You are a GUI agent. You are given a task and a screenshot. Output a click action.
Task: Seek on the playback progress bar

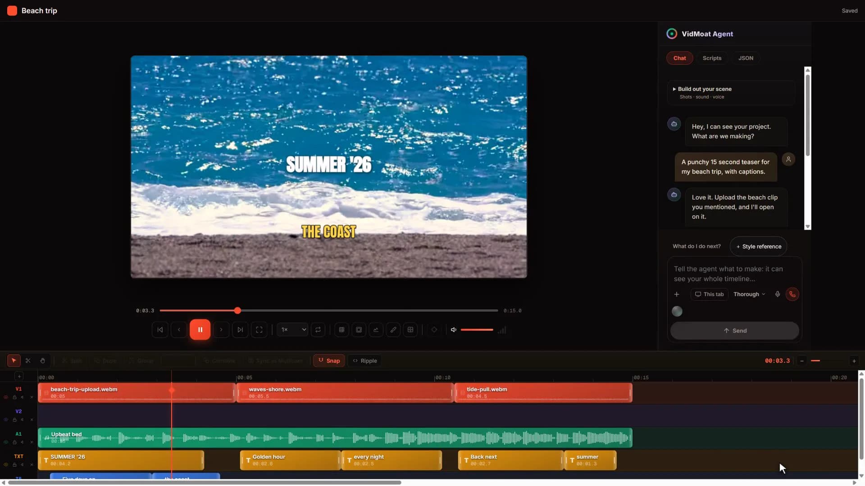point(329,310)
